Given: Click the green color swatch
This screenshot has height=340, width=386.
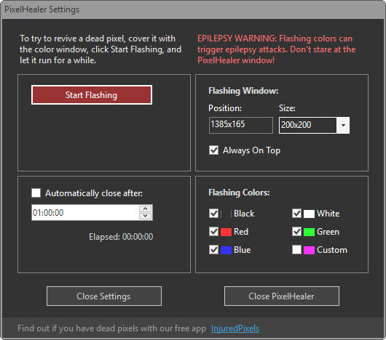Looking at the screenshot, I should tap(309, 232).
